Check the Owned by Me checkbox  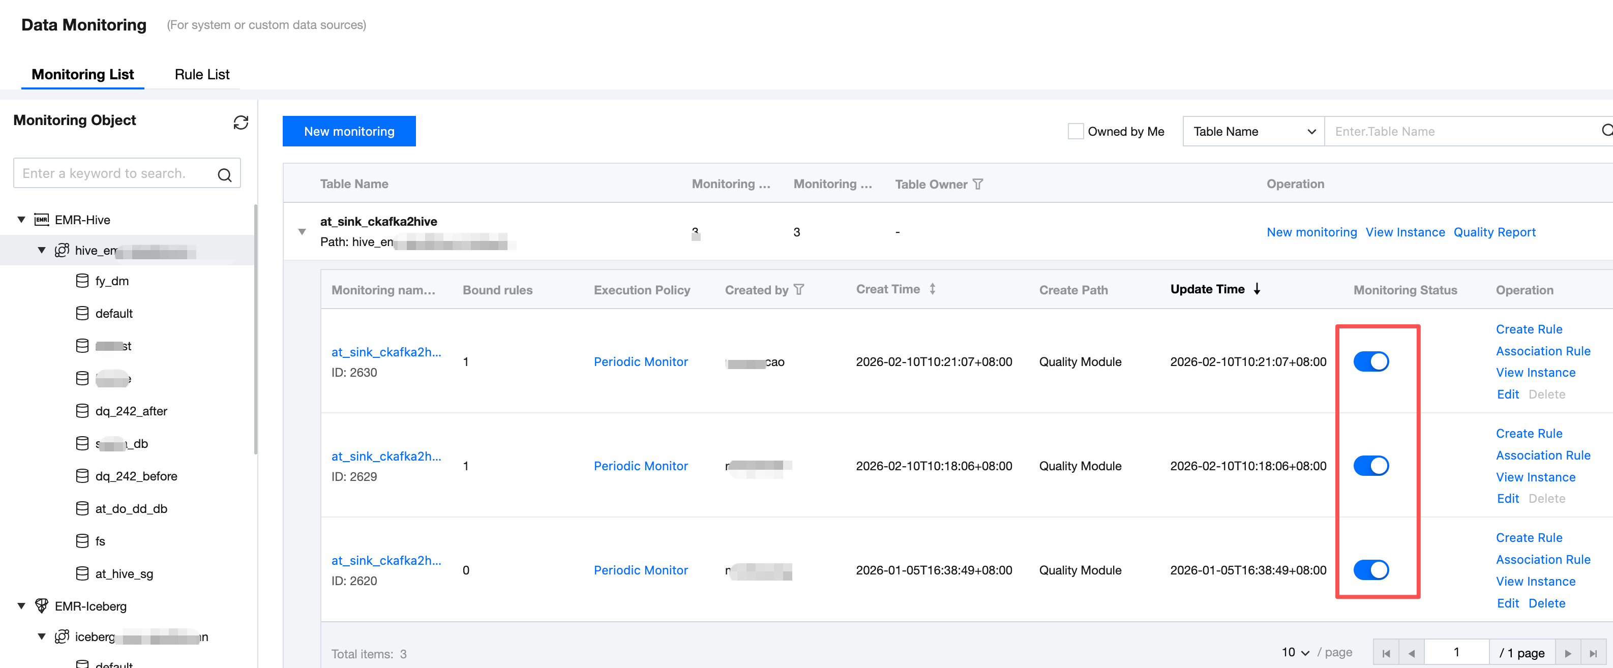pos(1075,132)
